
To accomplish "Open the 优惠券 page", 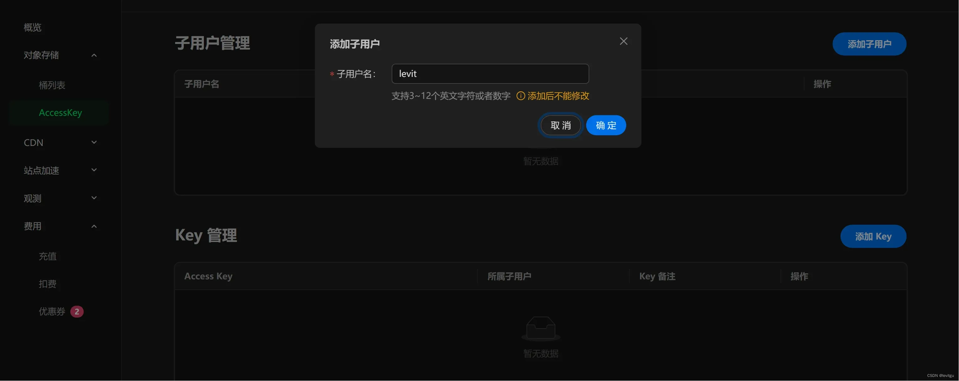I will (52, 311).
